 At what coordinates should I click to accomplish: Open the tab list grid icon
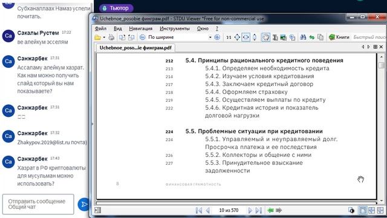[375, 47]
